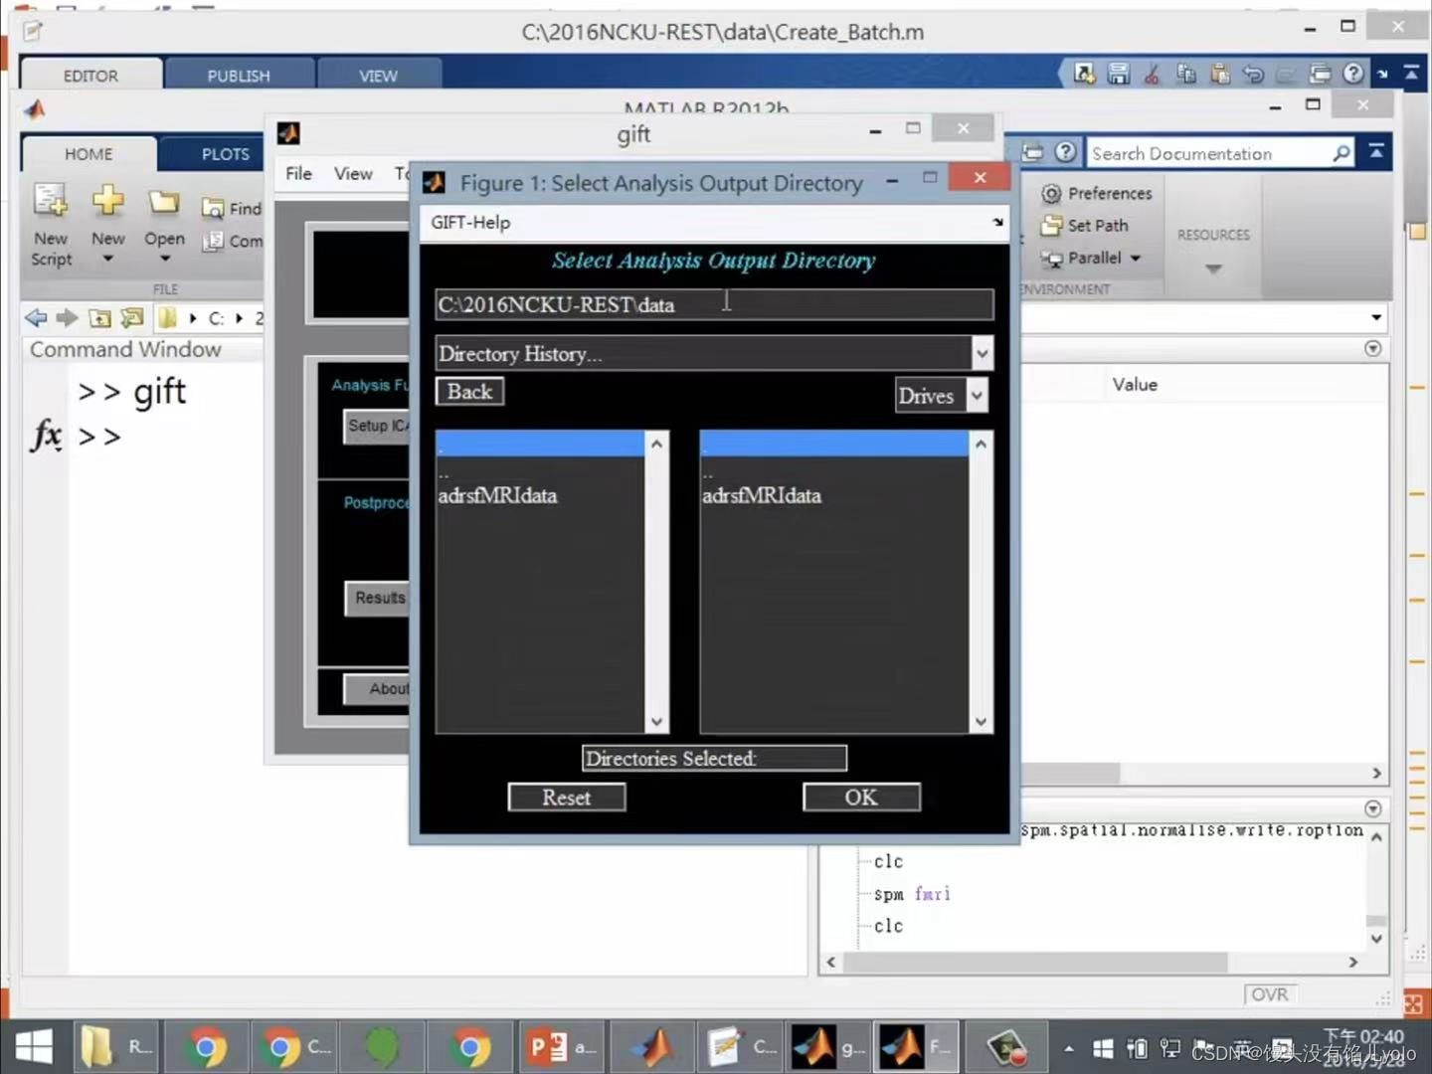This screenshot has width=1432, height=1074.
Task: Click the Undo icon in Editor toolbar
Action: pos(1253,74)
